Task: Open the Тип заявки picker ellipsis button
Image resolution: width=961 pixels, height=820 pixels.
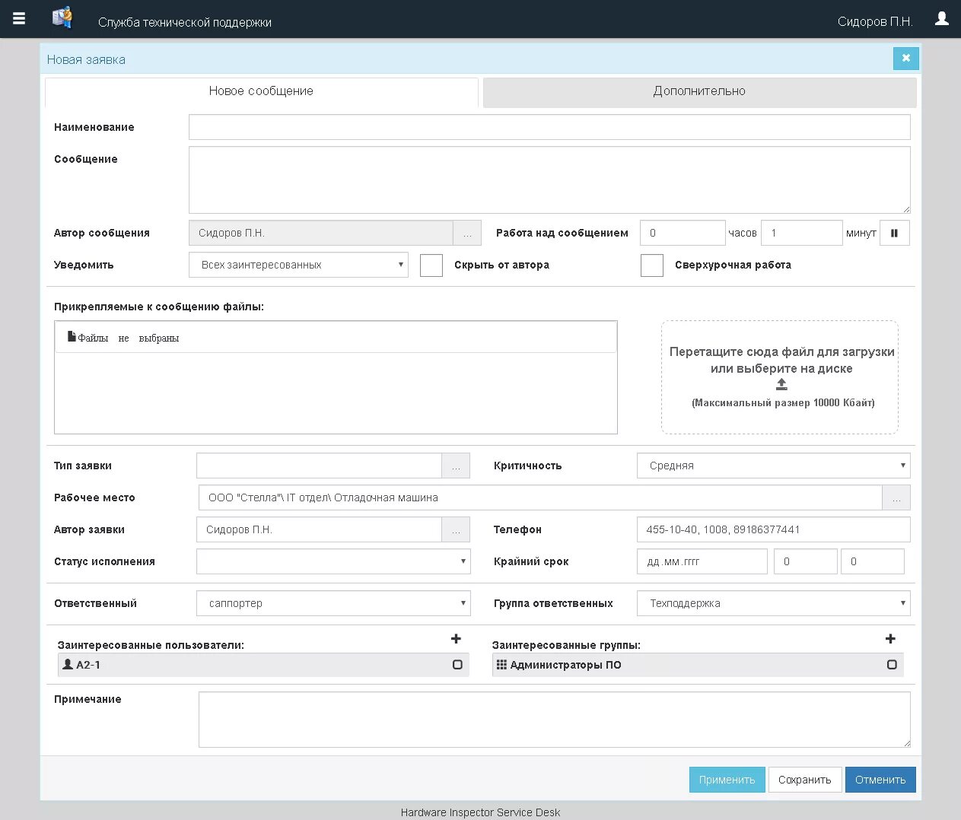Action: [x=456, y=466]
